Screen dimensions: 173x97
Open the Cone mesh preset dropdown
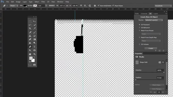[151, 34]
